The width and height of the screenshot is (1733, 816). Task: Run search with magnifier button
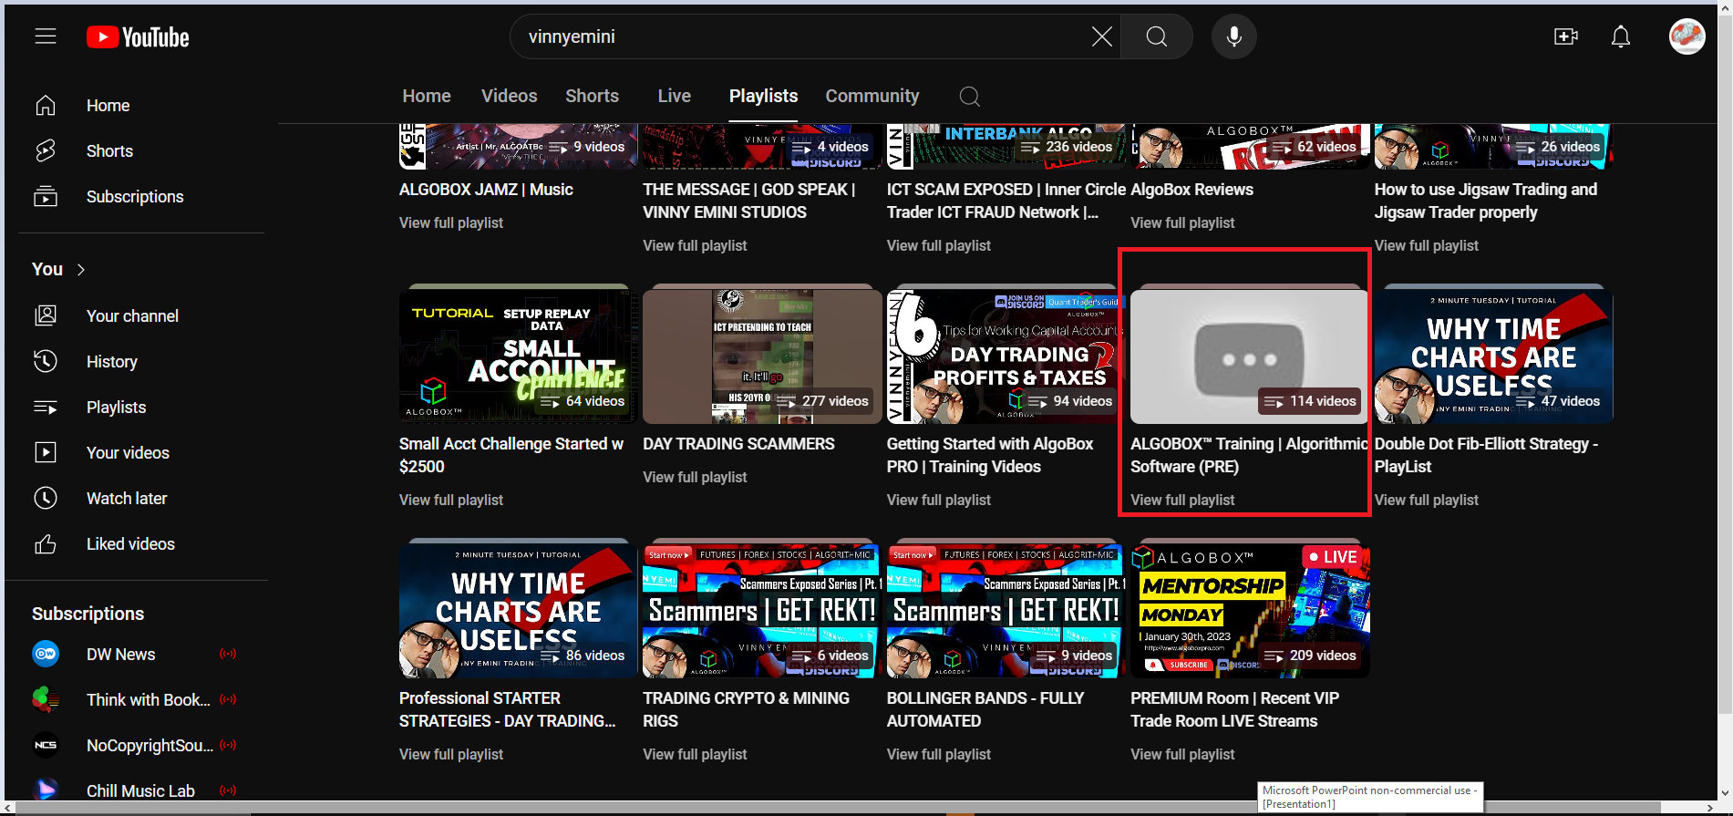pyautogui.click(x=1156, y=36)
